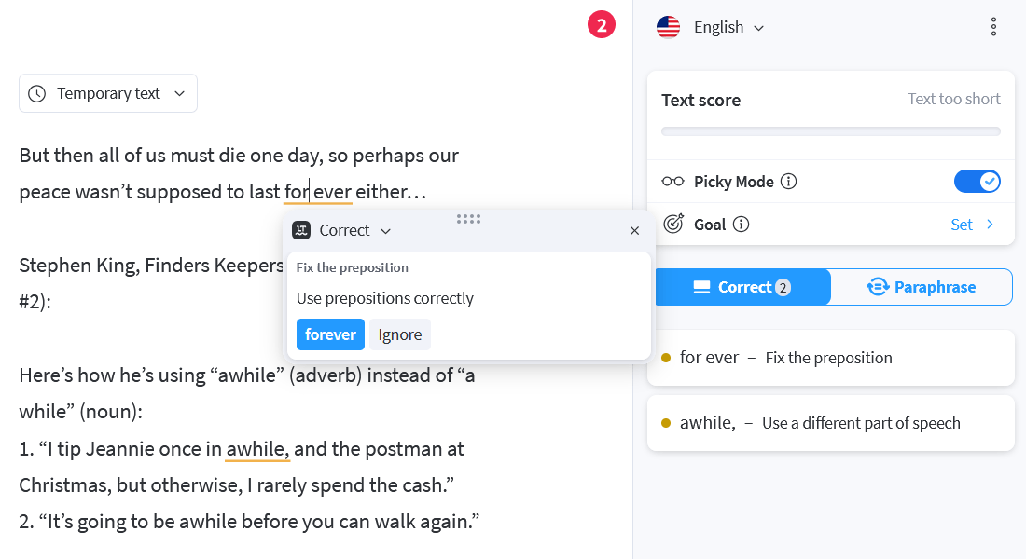Open the three-dot options menu

(x=993, y=27)
